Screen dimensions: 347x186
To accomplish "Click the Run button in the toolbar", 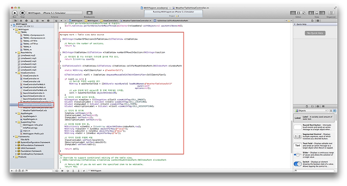I will [14, 13].
